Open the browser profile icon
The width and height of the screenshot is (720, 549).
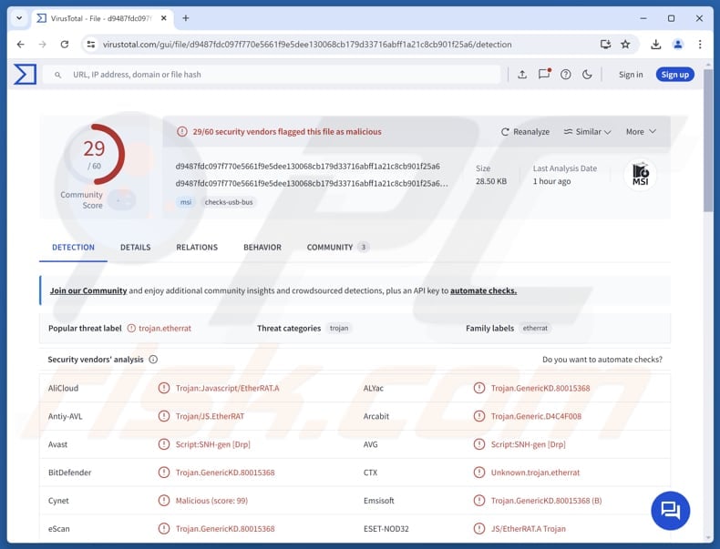pyautogui.click(x=678, y=45)
